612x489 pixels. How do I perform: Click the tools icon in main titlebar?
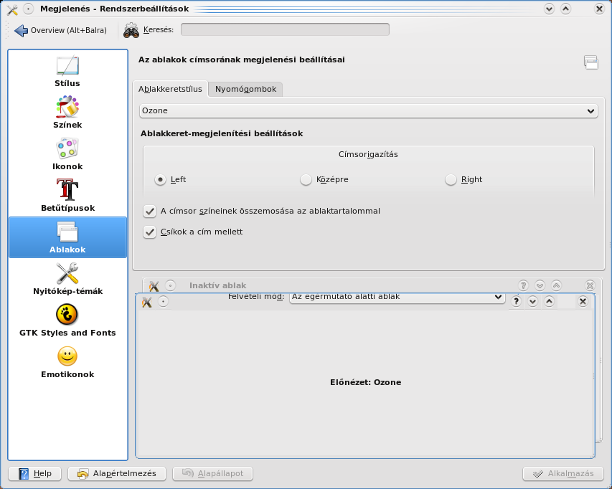[12, 9]
